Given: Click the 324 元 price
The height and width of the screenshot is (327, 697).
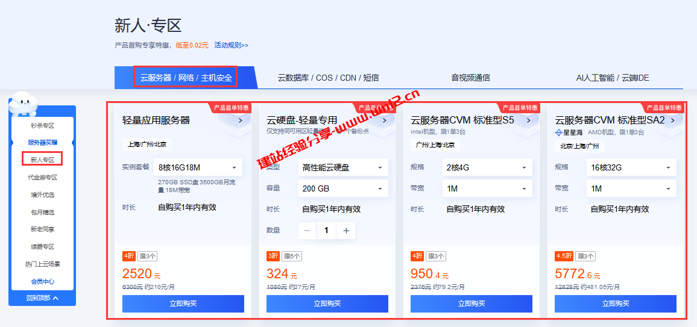Looking at the screenshot, I should click(282, 274).
